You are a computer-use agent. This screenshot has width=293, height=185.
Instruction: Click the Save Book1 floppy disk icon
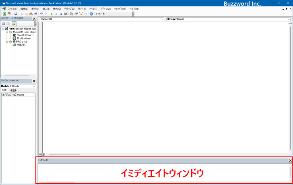tap(16, 14)
